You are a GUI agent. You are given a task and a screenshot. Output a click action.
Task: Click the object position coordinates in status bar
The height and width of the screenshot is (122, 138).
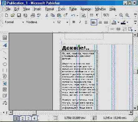click(x=75, y=118)
